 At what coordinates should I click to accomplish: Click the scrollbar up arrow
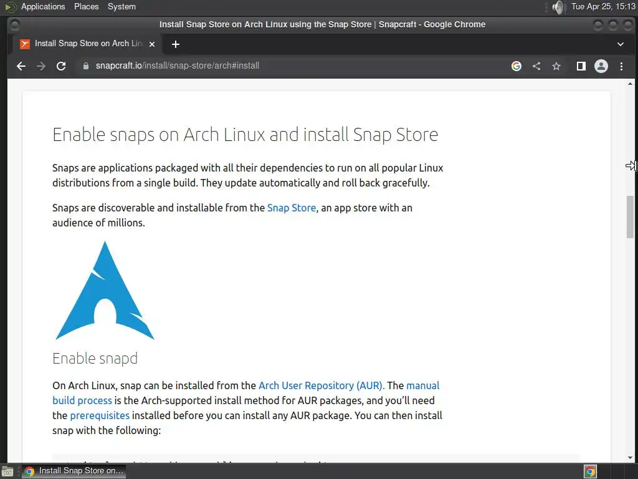click(x=630, y=84)
